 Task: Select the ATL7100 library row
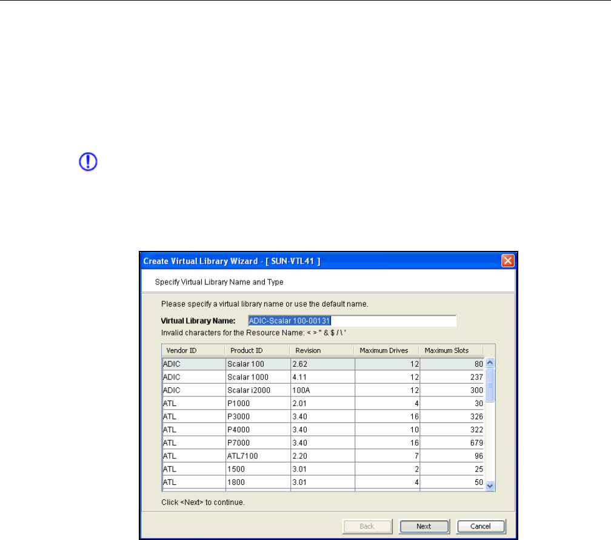(322, 456)
